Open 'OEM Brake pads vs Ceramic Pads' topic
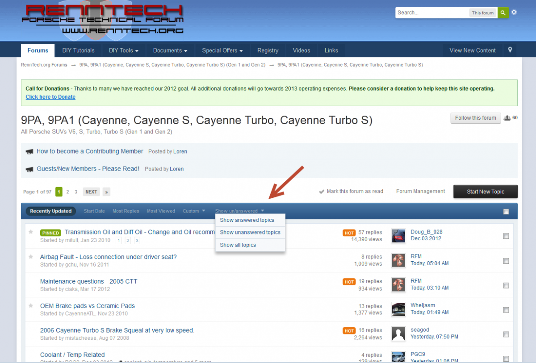 click(x=88, y=306)
